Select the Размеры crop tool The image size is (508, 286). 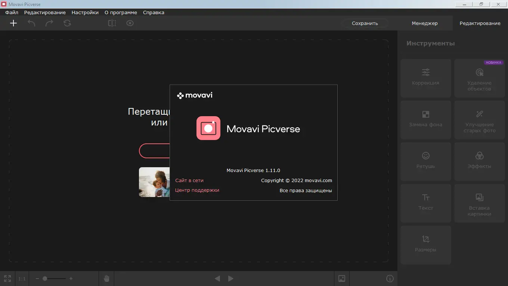point(426,245)
